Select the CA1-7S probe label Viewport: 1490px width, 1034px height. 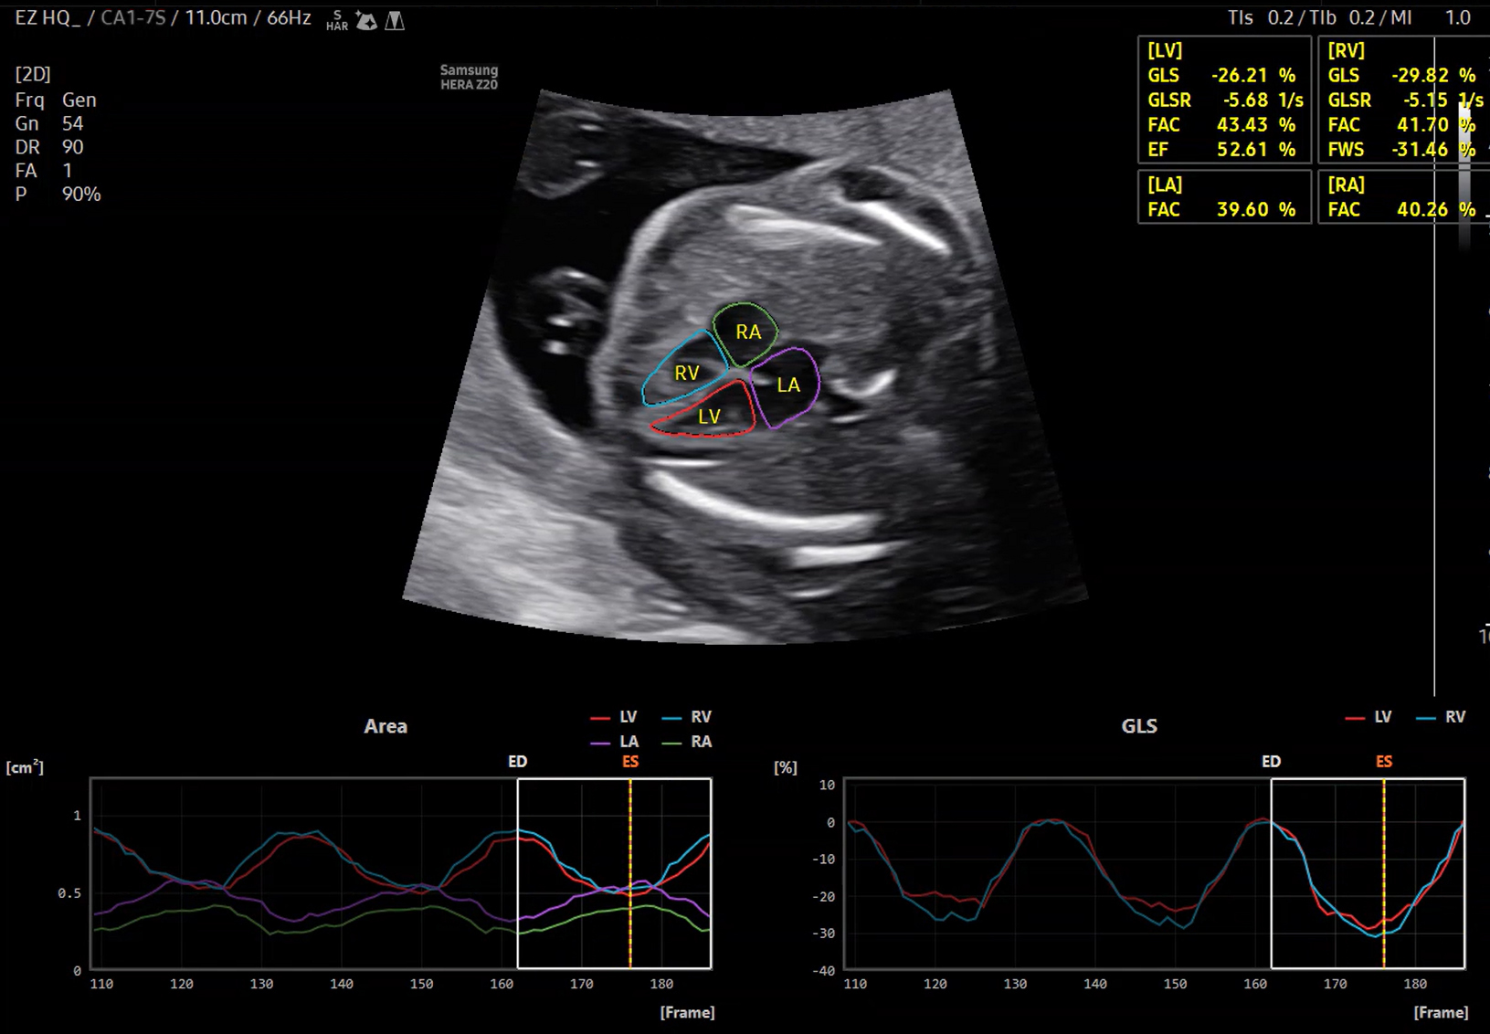tap(133, 18)
